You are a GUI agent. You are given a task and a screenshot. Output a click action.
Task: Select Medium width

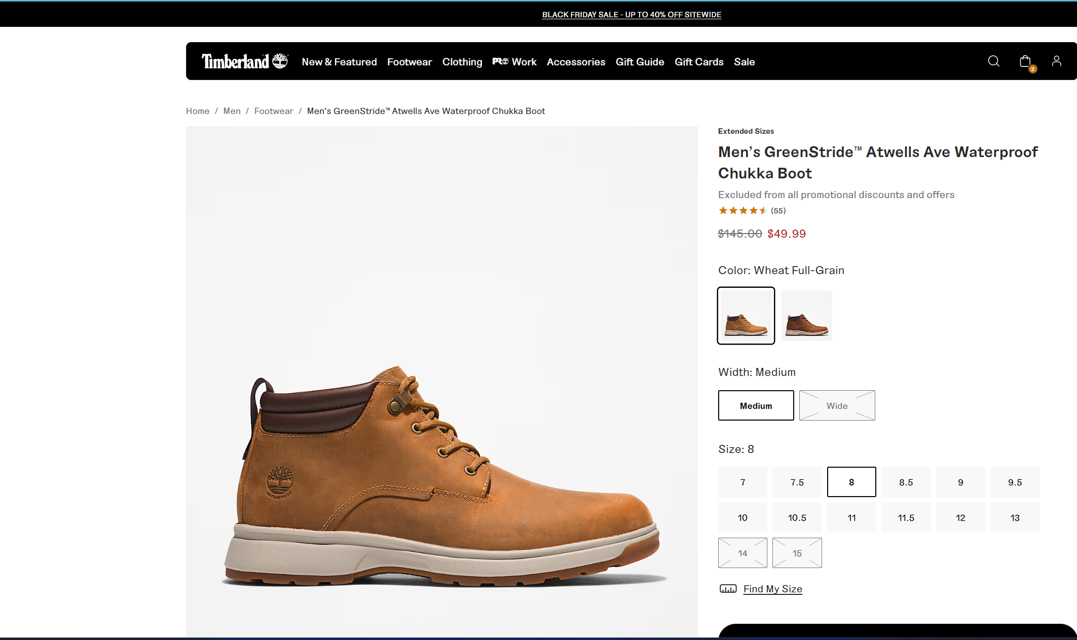[x=756, y=405]
